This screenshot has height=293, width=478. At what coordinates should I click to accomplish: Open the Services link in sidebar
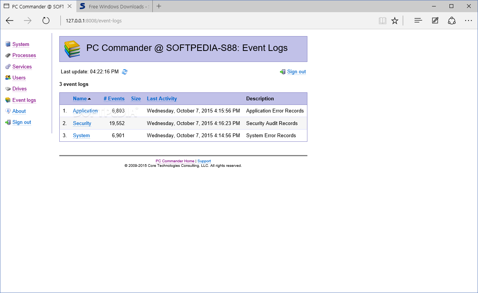pyautogui.click(x=22, y=67)
